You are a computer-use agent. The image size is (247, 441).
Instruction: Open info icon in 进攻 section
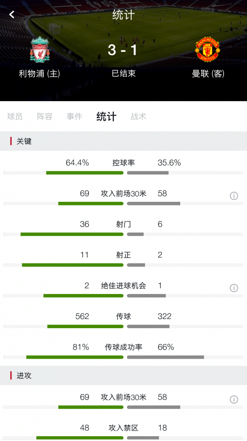tap(234, 399)
